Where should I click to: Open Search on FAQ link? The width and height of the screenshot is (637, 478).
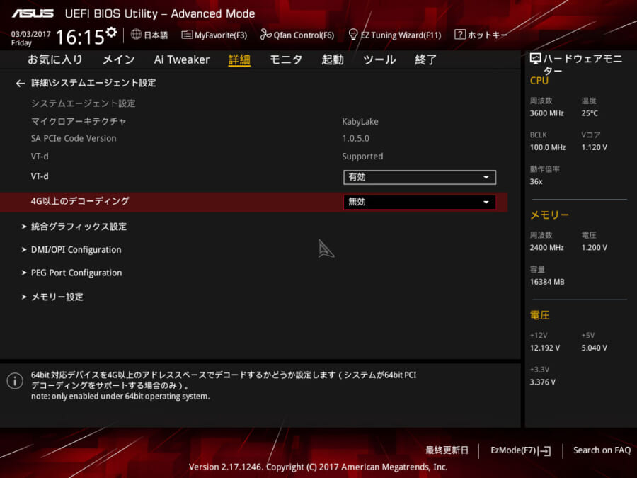(602, 450)
